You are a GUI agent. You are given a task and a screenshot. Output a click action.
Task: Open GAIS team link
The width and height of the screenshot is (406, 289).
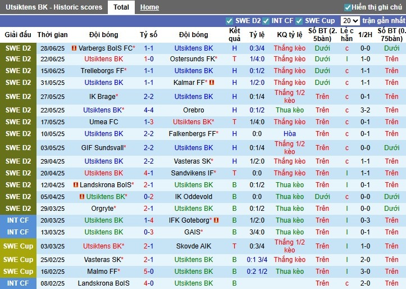point(192,232)
